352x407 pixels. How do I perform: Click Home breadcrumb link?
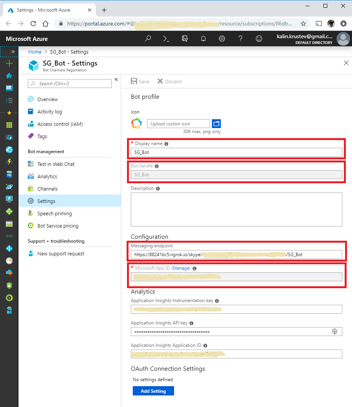pyautogui.click(x=35, y=52)
